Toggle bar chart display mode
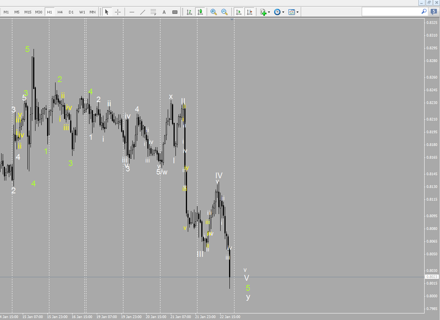440x320 pixels. pos(189,12)
